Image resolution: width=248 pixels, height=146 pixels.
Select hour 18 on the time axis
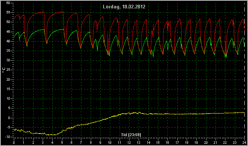tap(187, 142)
